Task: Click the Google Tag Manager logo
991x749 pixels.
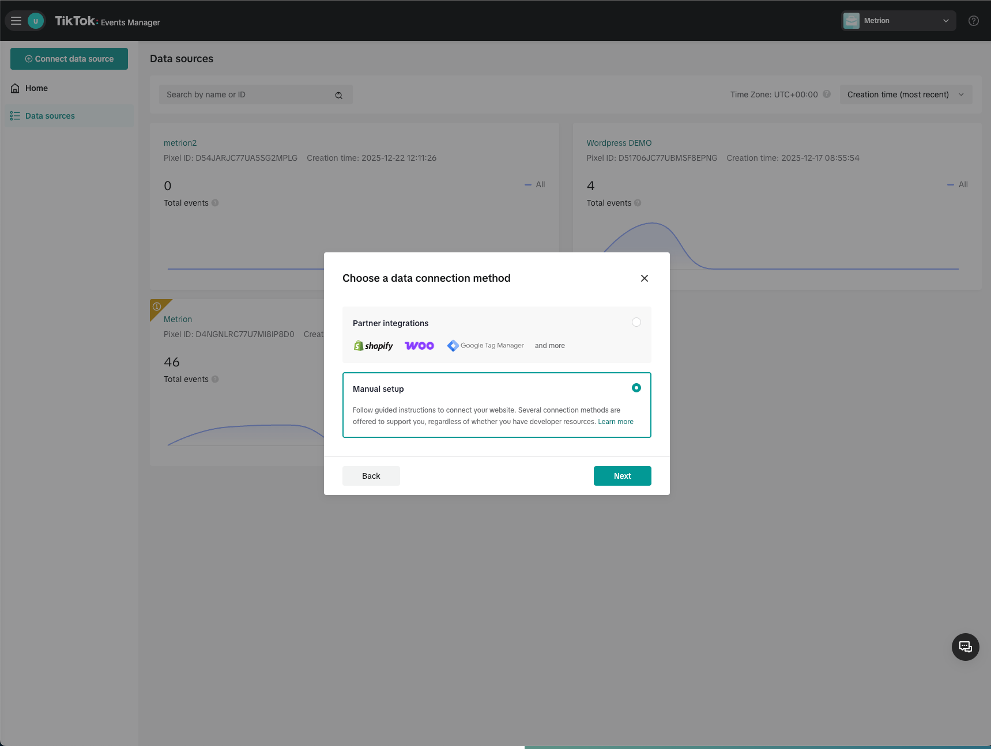Action: click(x=485, y=346)
